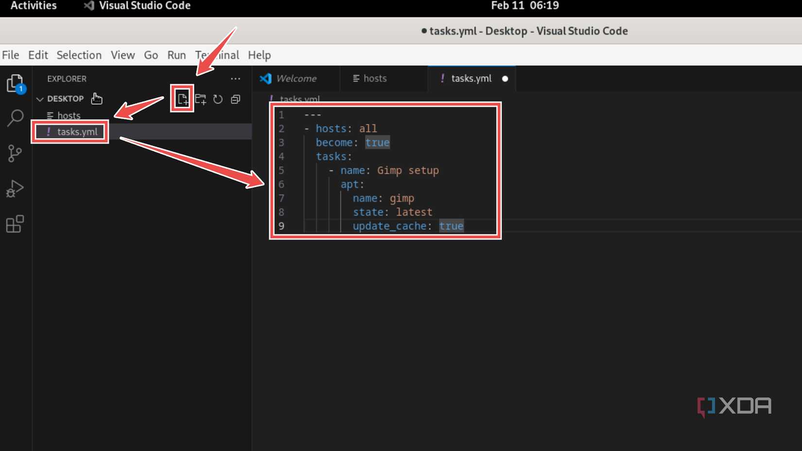802x451 pixels.
Task: Click the EXPLORER panel title
Action: tap(67, 79)
